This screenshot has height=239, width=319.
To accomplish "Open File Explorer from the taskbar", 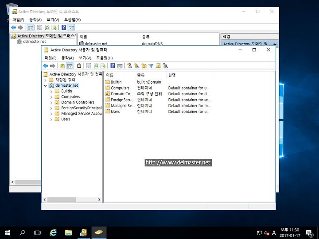I will [68, 233].
